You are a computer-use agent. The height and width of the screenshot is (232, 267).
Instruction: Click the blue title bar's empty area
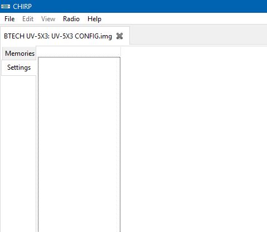coord(149,6)
